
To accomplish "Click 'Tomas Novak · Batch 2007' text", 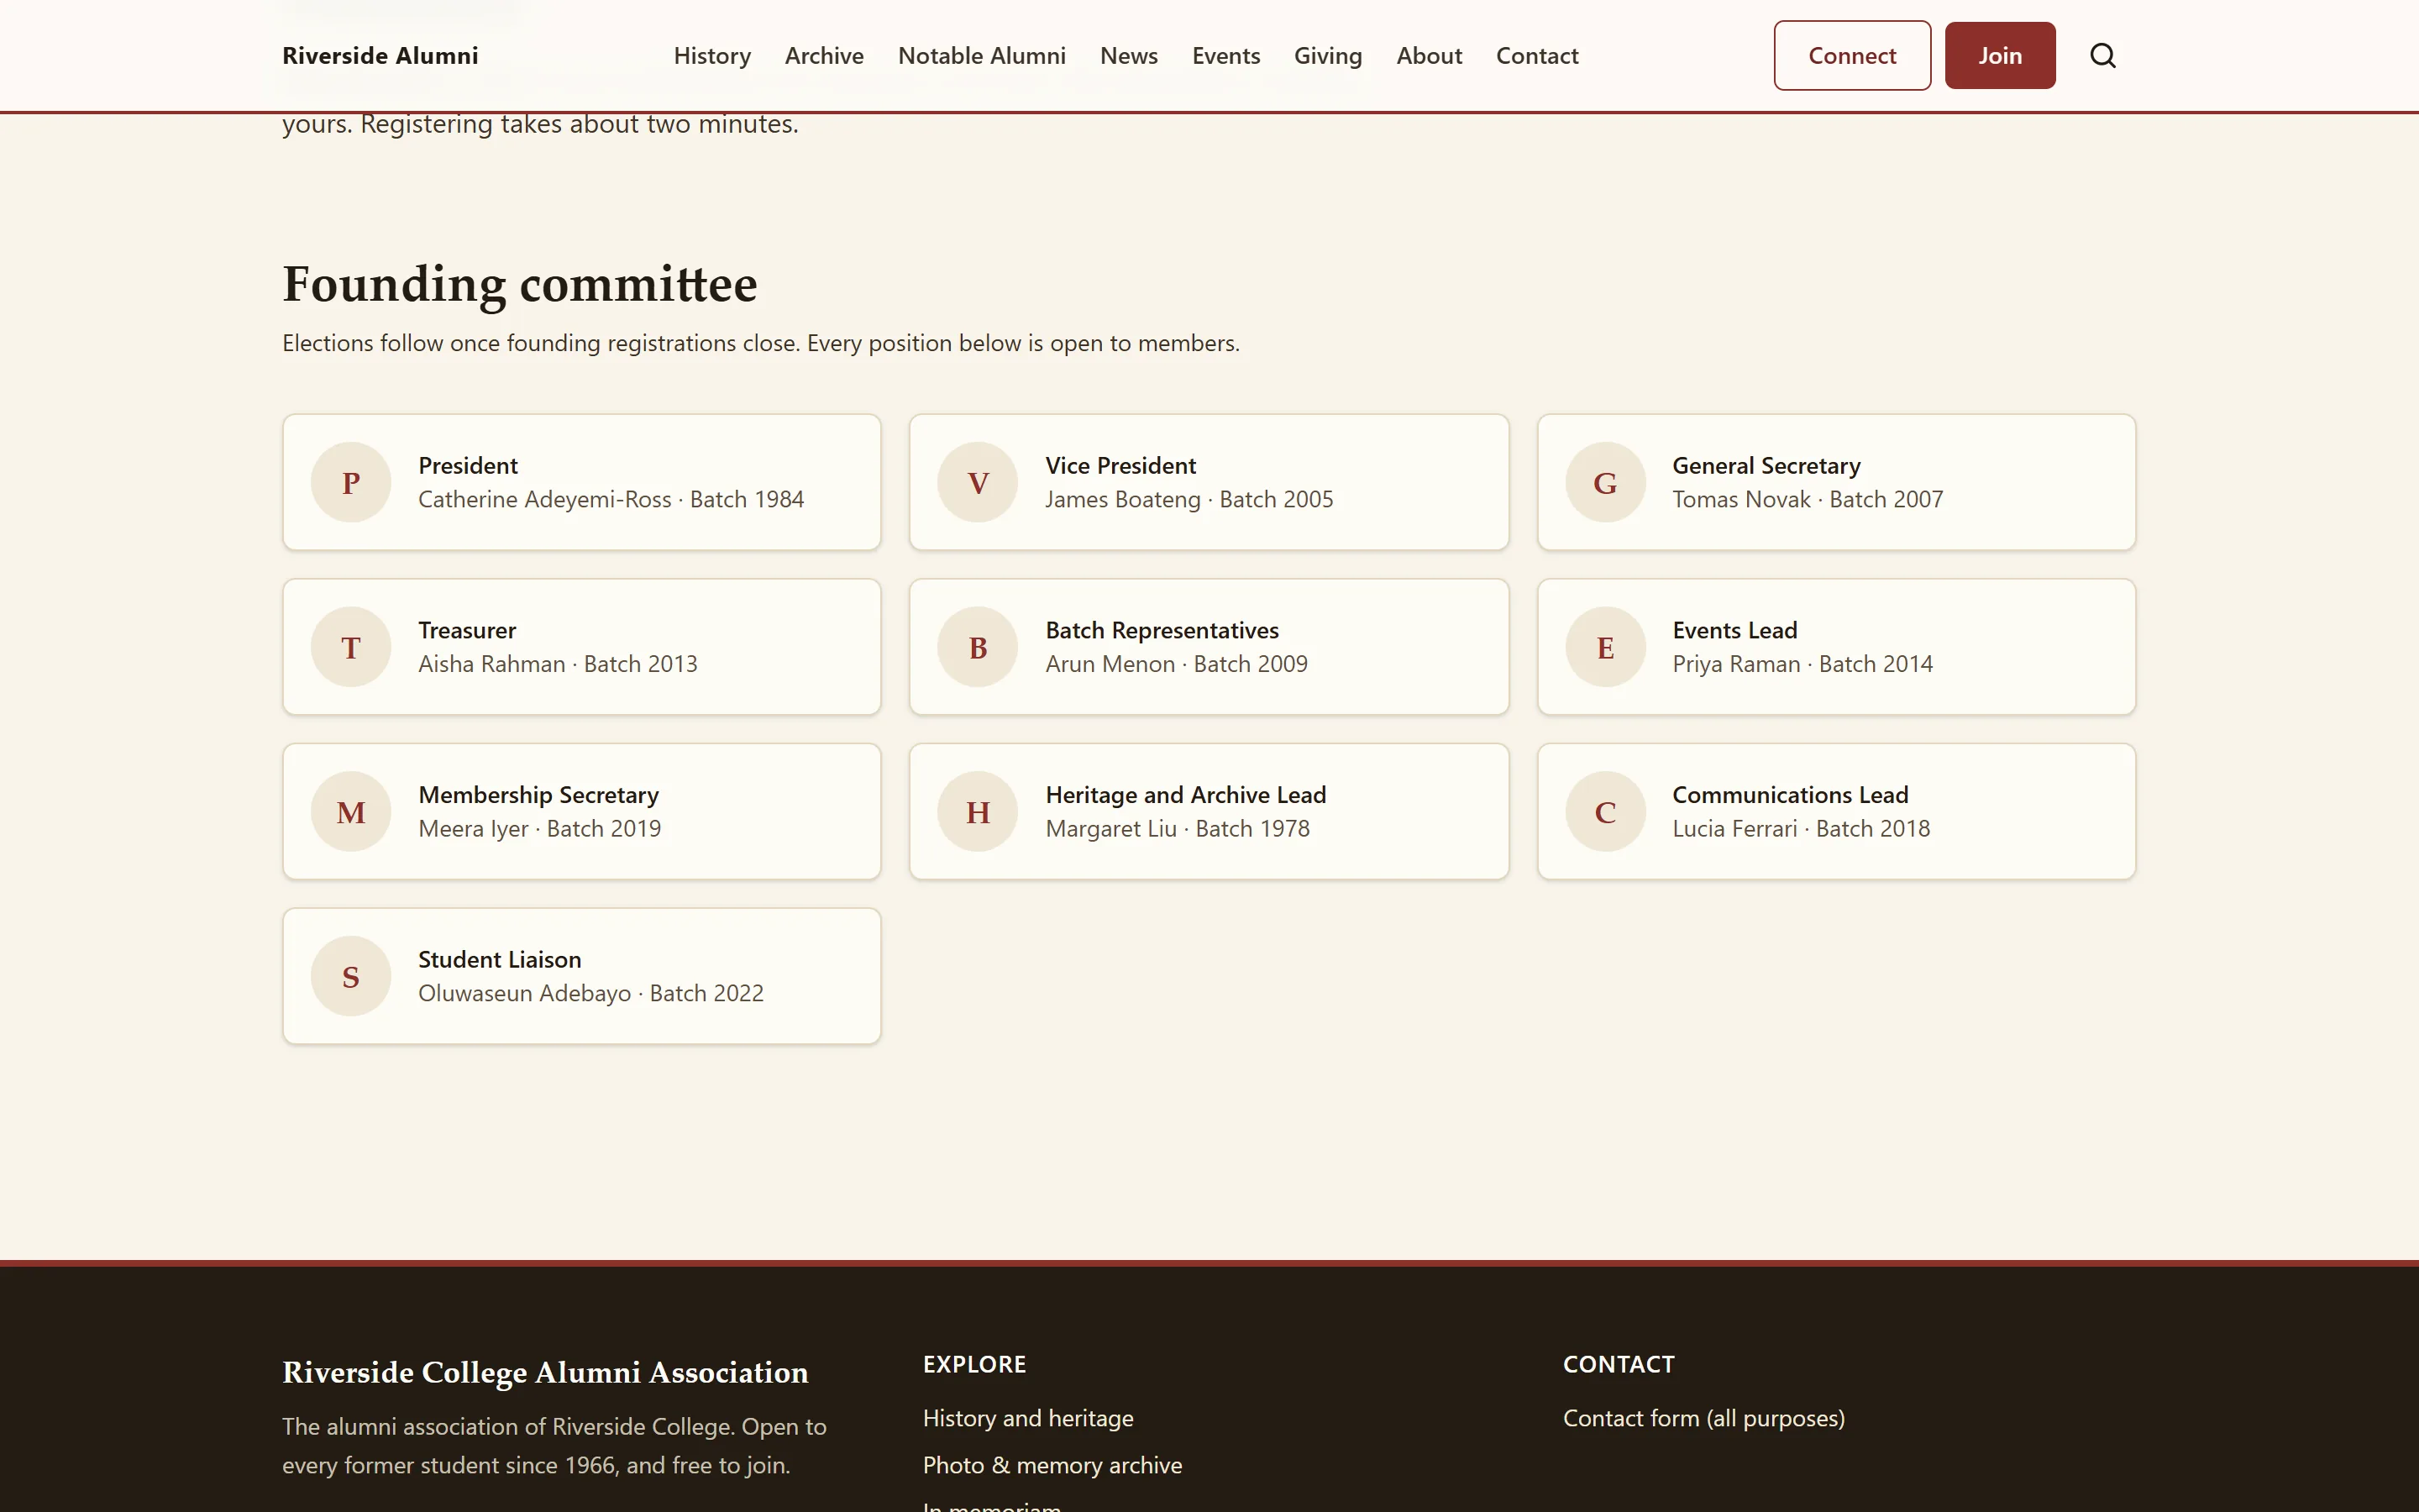I will click(1808, 499).
